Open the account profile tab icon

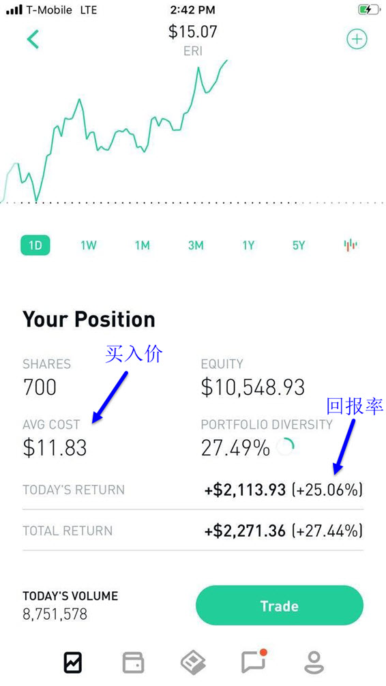[314, 662]
